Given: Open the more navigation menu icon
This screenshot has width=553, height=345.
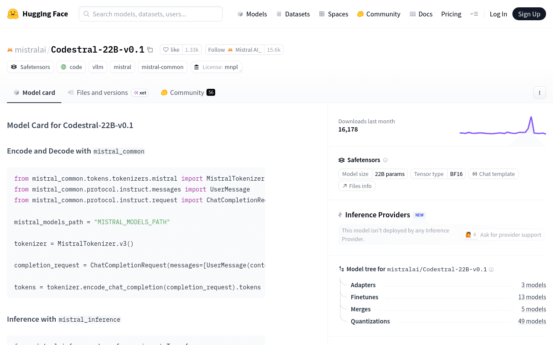Looking at the screenshot, I should [x=474, y=14].
